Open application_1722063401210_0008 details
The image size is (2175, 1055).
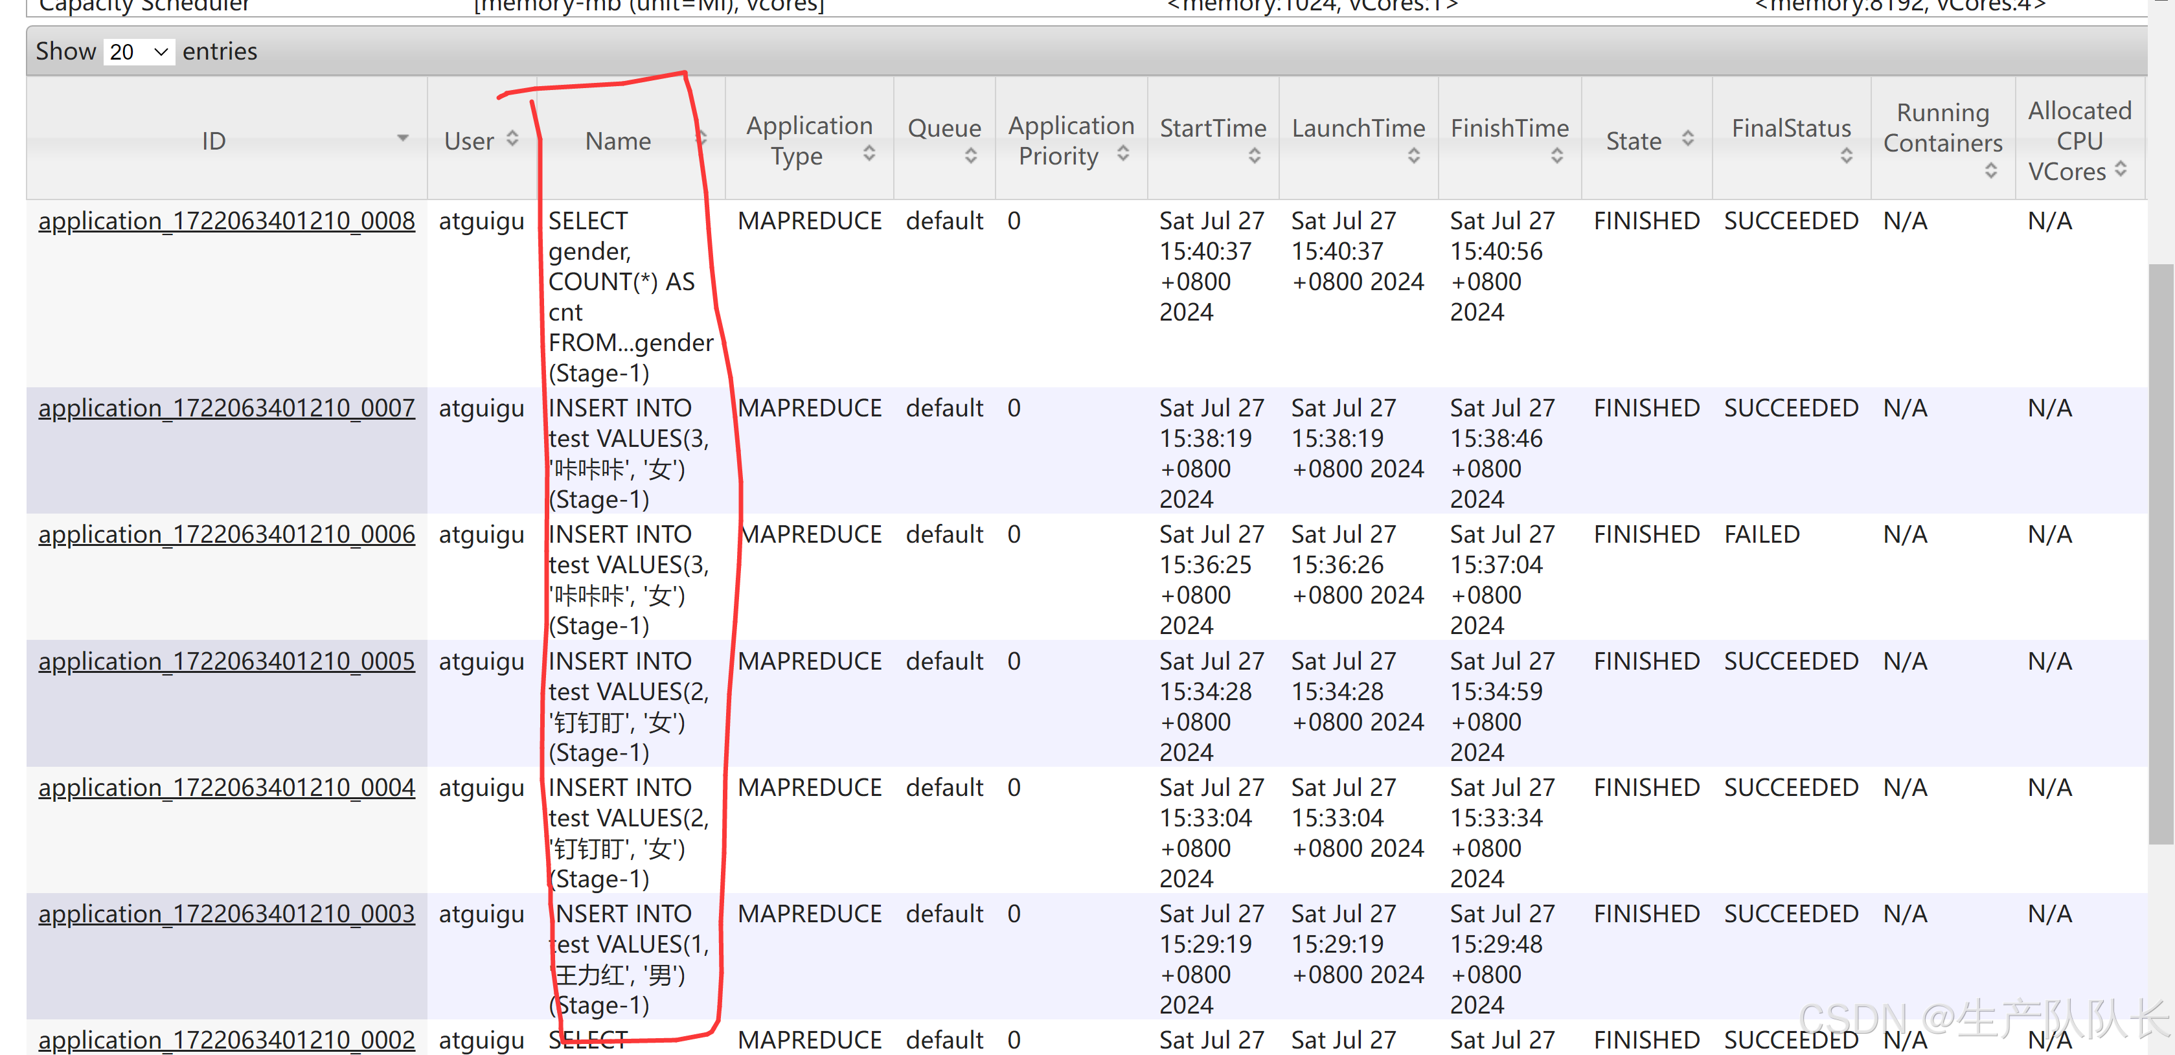[226, 221]
